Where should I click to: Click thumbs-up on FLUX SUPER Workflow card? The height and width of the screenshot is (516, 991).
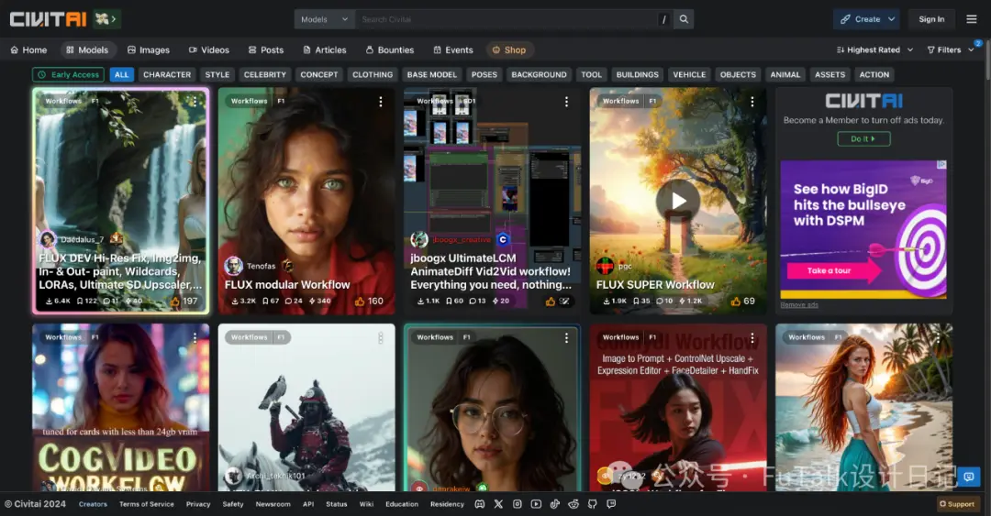point(735,302)
